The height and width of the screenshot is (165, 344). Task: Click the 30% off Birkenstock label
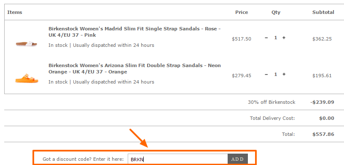click(x=271, y=102)
